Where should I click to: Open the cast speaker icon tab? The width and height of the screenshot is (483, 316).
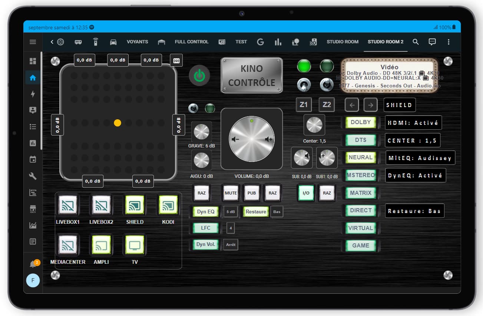[x=313, y=42]
